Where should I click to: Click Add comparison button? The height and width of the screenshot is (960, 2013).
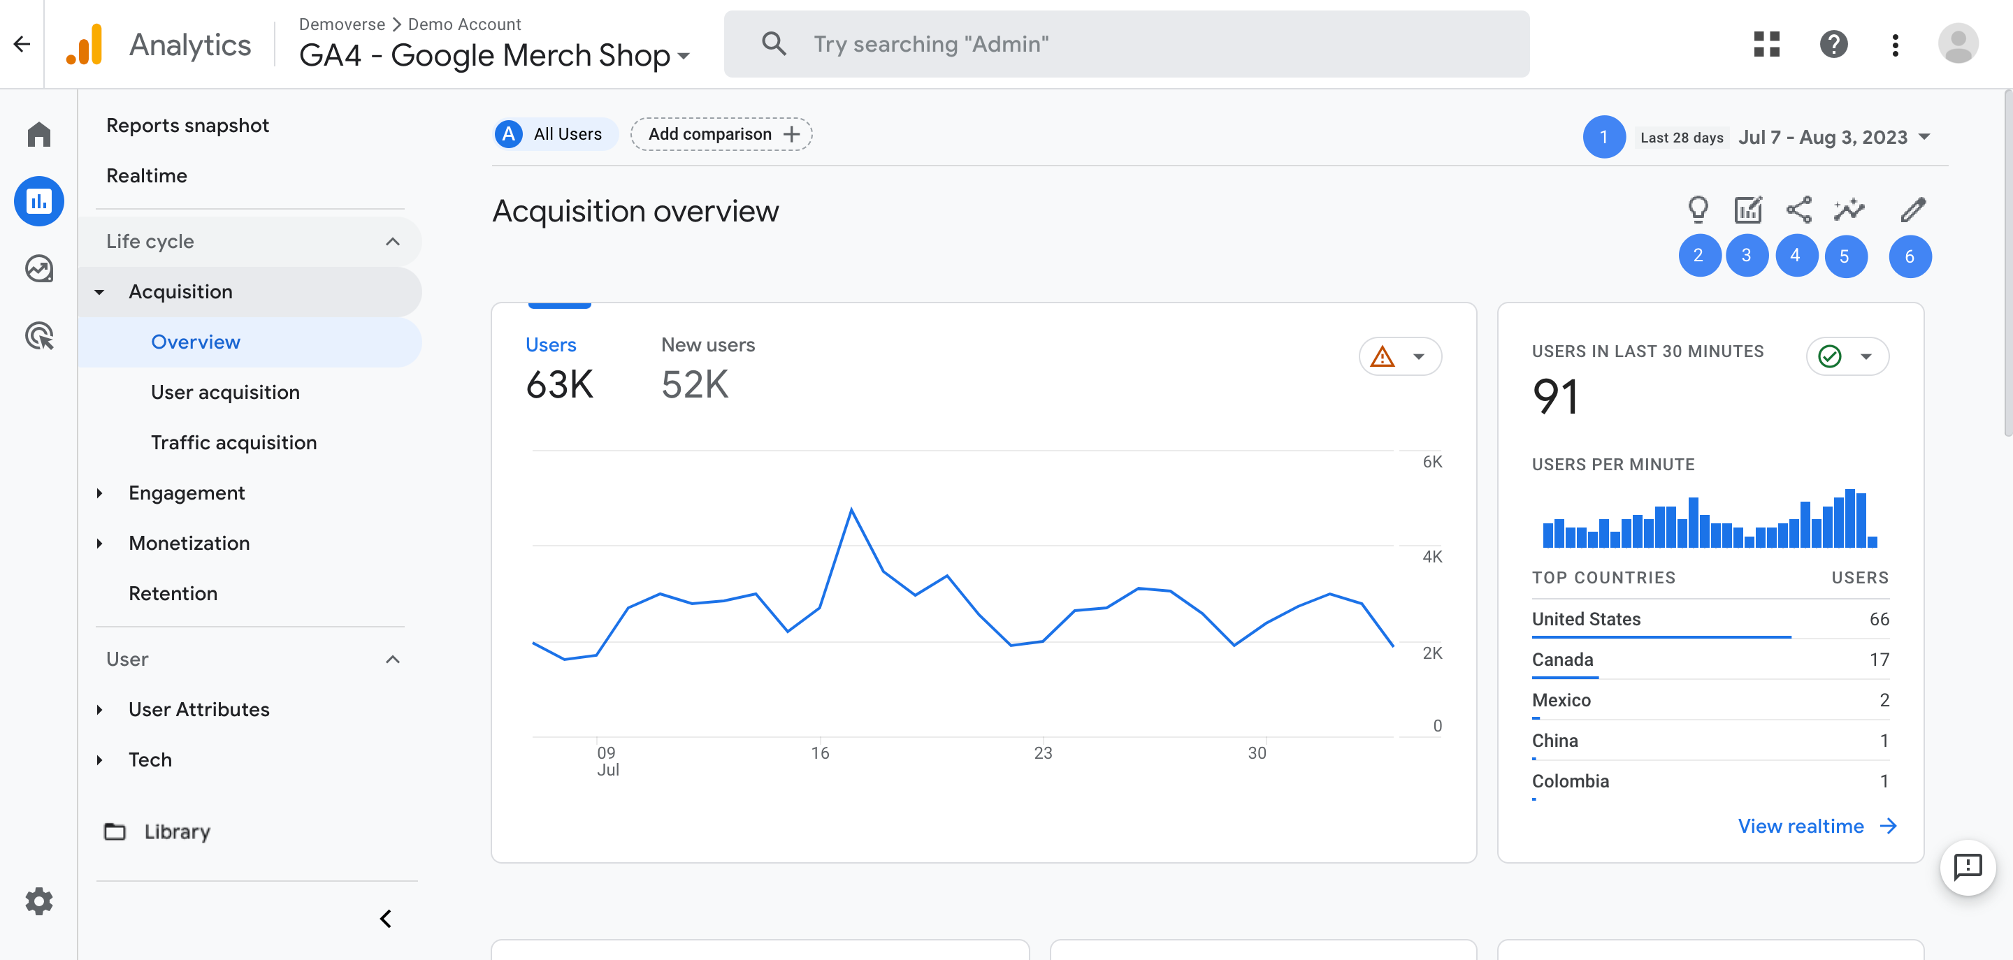[x=721, y=133]
